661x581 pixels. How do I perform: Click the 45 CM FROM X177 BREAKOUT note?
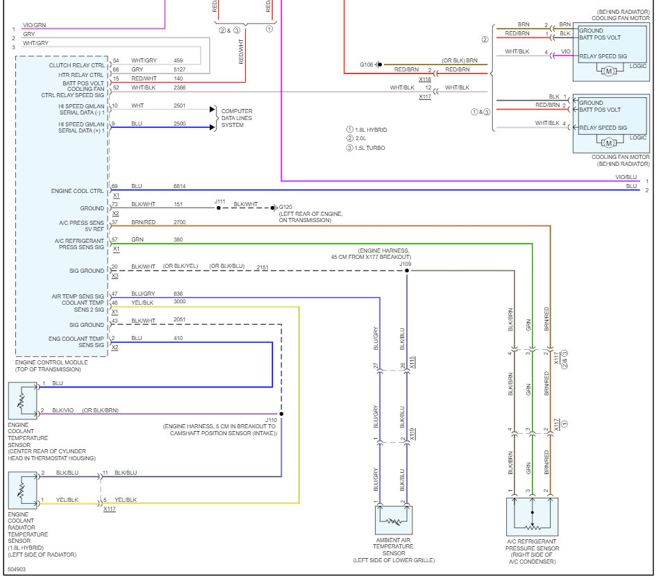pyautogui.click(x=371, y=257)
